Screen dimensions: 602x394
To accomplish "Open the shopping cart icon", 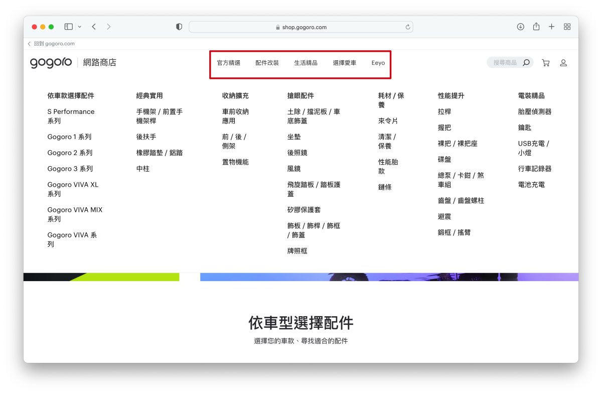I will tap(546, 63).
